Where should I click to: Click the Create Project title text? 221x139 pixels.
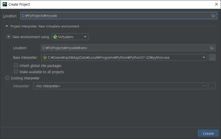tap(19, 5)
